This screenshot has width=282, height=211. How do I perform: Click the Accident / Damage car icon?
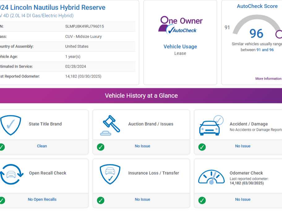(x=211, y=125)
